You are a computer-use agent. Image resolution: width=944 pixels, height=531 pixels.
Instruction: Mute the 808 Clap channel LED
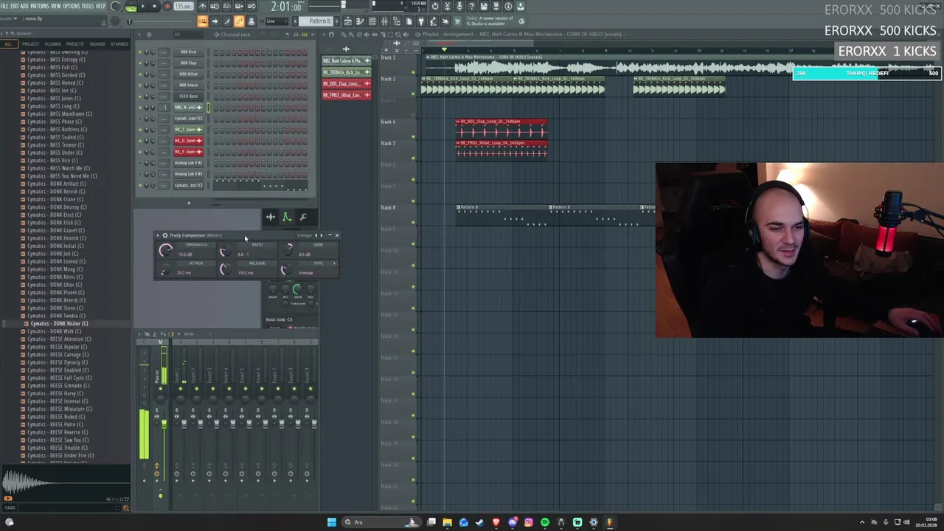[x=140, y=63]
